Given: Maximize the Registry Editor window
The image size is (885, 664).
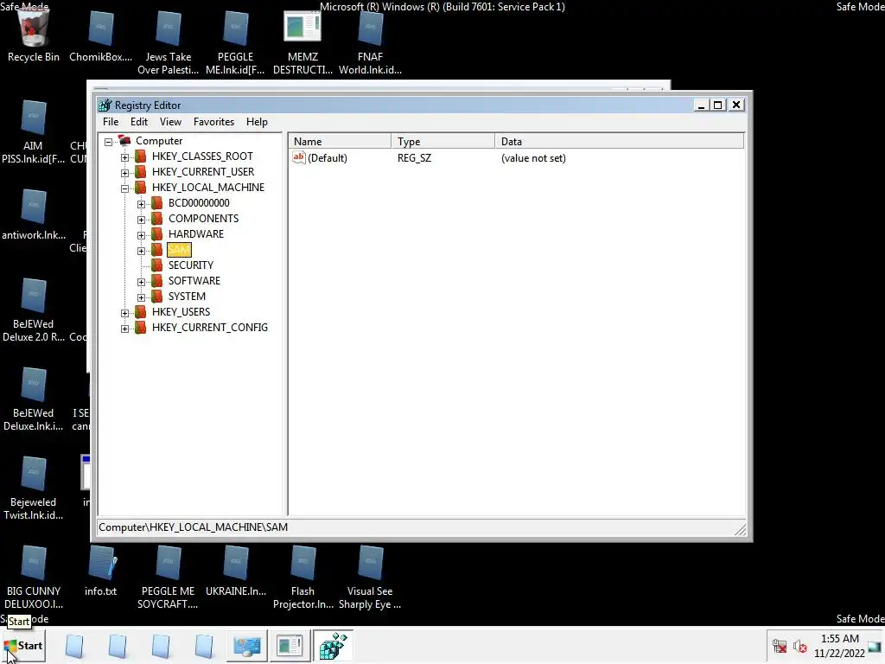Looking at the screenshot, I should [x=717, y=105].
